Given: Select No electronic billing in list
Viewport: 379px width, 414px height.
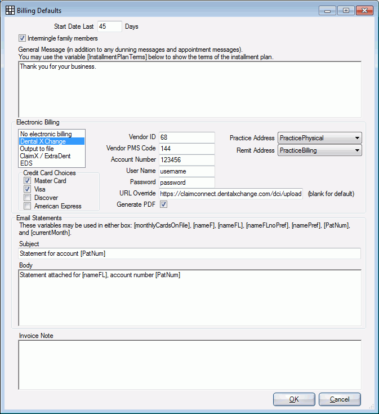Looking at the screenshot, I should coord(52,134).
